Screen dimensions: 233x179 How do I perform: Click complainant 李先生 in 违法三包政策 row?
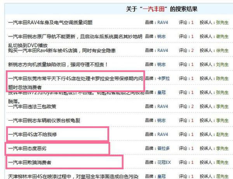pos(222,106)
